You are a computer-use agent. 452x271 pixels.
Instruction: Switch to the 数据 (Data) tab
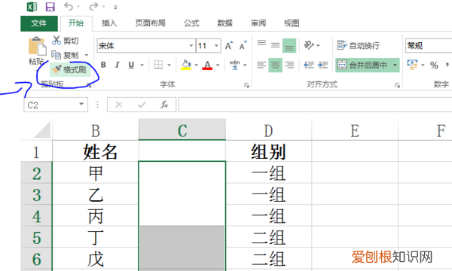coord(224,23)
